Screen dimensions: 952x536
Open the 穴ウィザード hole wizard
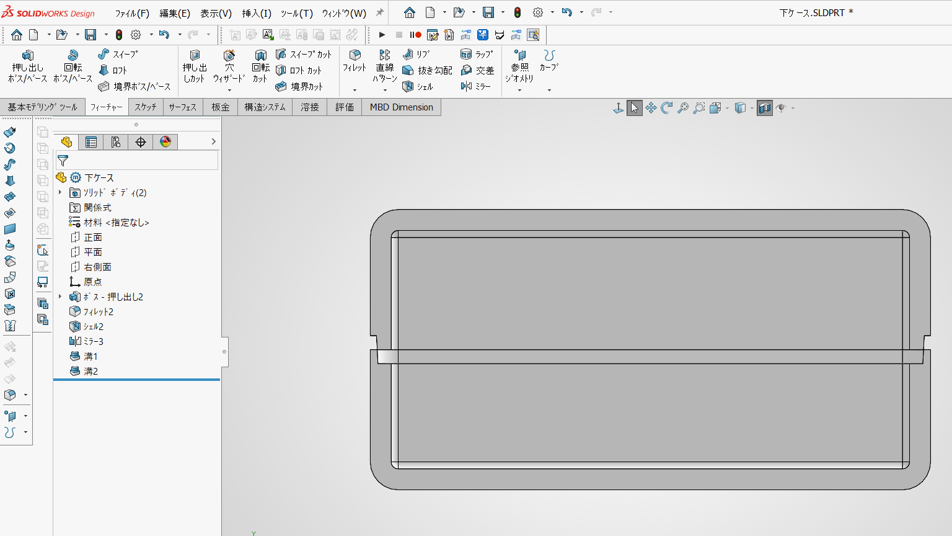click(229, 66)
